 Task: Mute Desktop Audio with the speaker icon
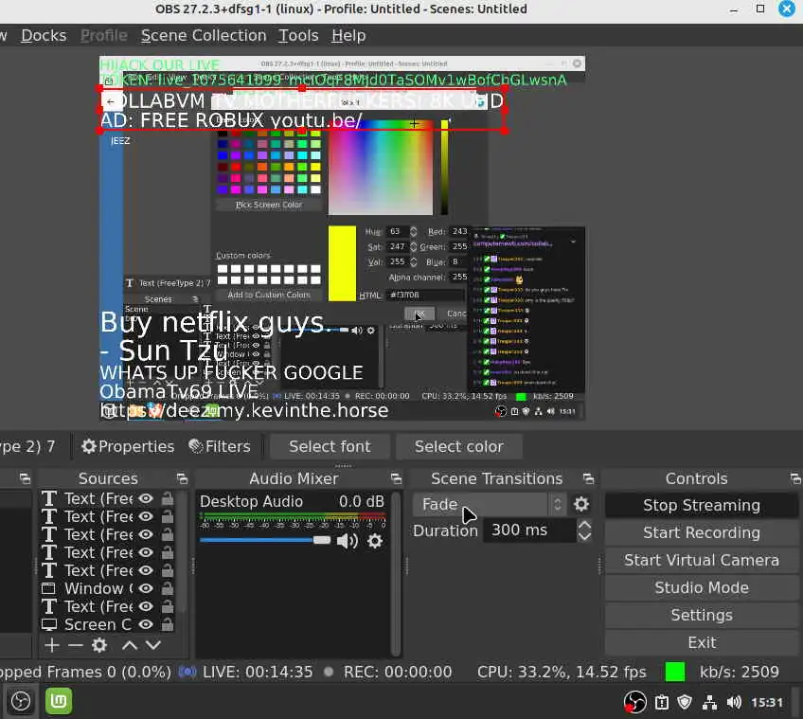click(348, 541)
